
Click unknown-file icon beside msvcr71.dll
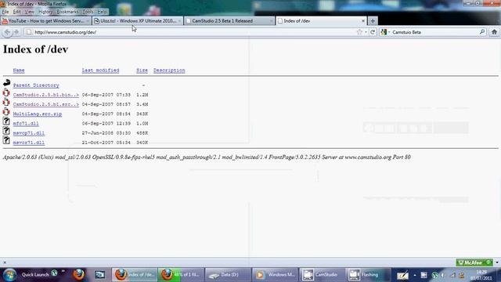click(6, 140)
